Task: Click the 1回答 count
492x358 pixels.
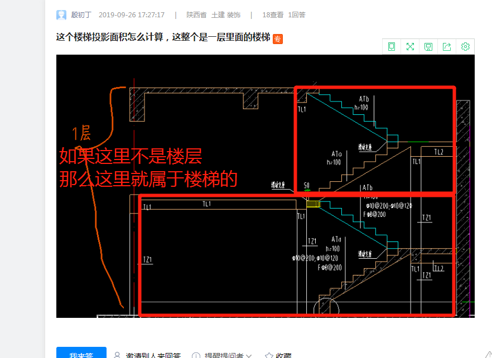Action: [297, 14]
